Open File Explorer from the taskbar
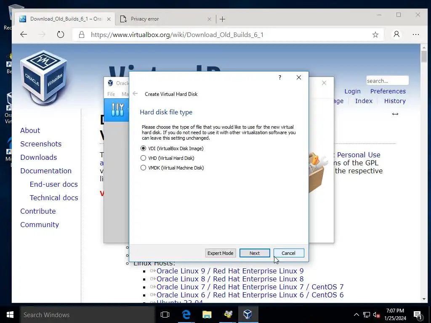The image size is (431, 323). (x=207, y=315)
